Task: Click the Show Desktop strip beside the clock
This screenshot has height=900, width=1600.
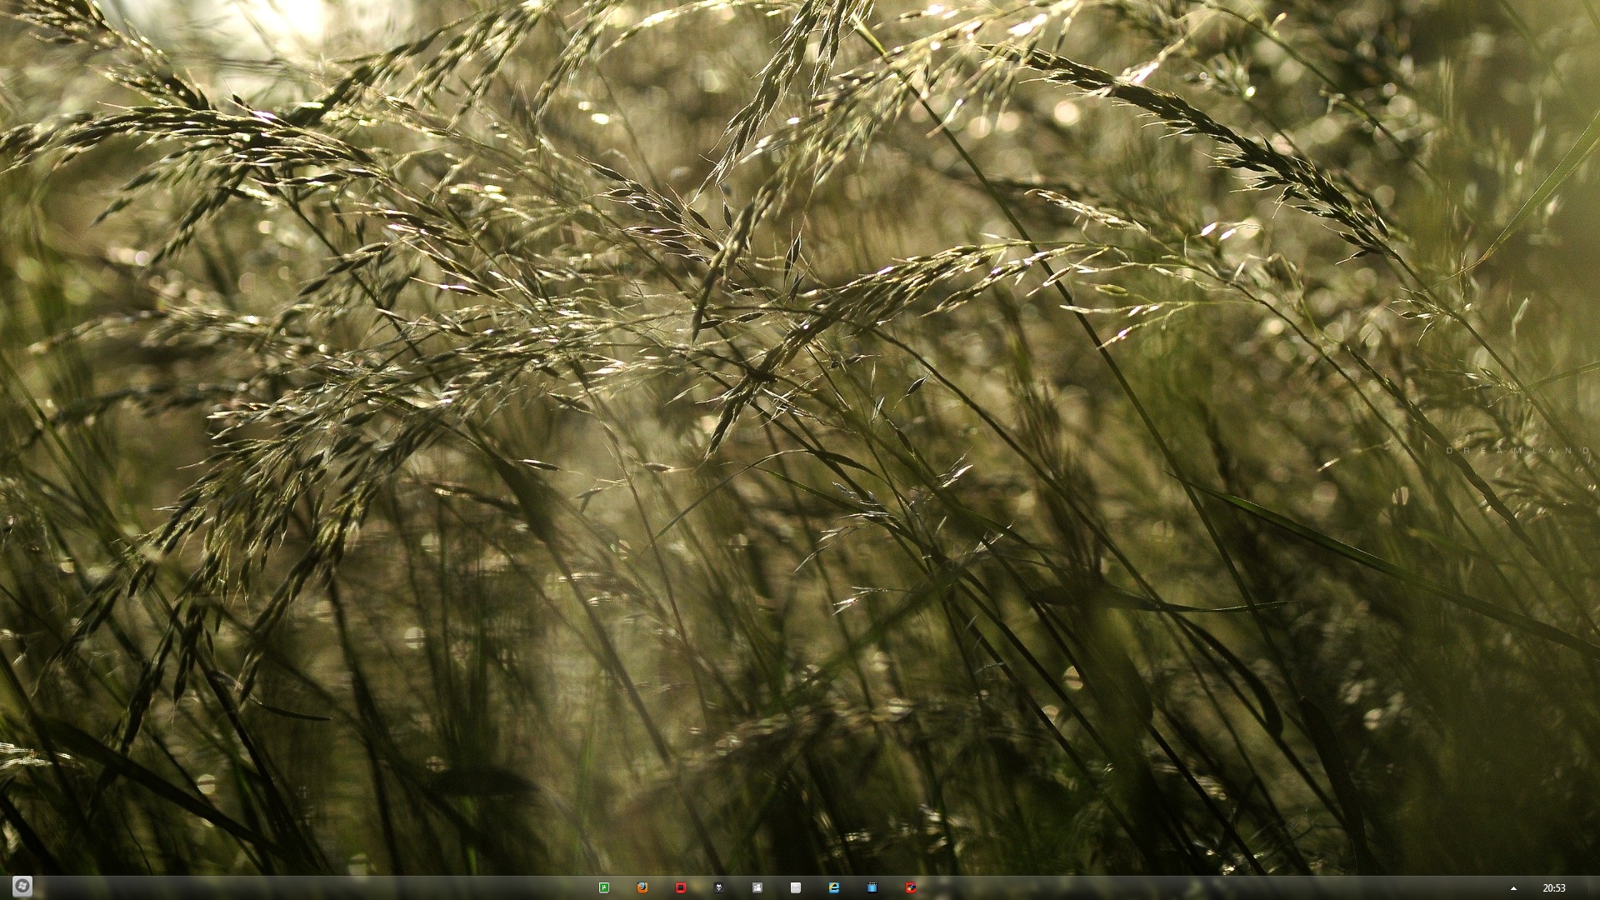Action: point(1594,888)
